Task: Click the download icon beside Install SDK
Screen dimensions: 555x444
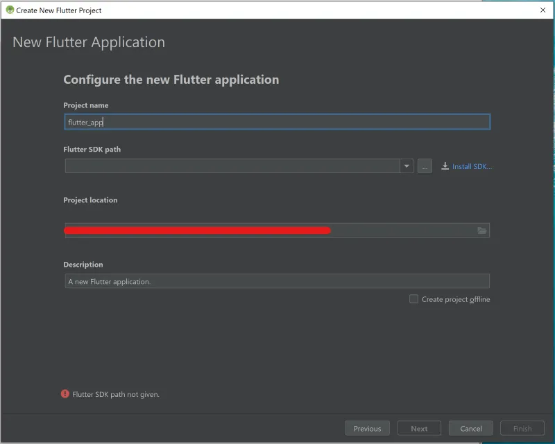Action: pyautogui.click(x=445, y=166)
